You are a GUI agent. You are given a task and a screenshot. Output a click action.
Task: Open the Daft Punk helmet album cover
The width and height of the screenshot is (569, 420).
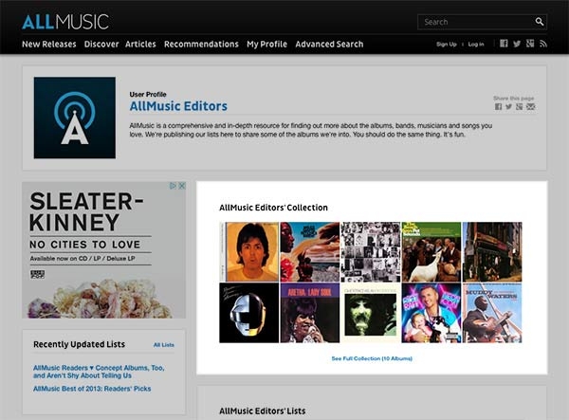pyautogui.click(x=248, y=313)
